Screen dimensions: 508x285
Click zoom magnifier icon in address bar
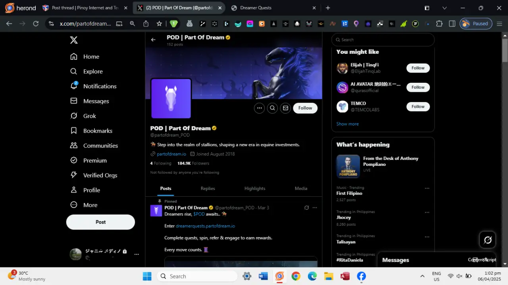click(133, 24)
